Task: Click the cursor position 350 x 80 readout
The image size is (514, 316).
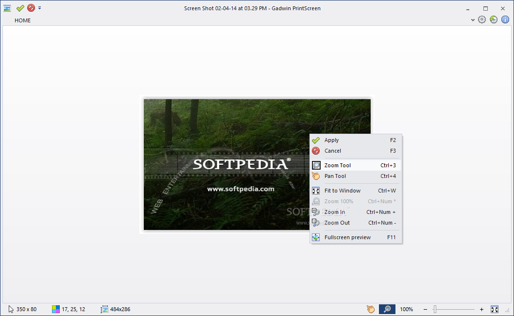Action: click(x=27, y=309)
